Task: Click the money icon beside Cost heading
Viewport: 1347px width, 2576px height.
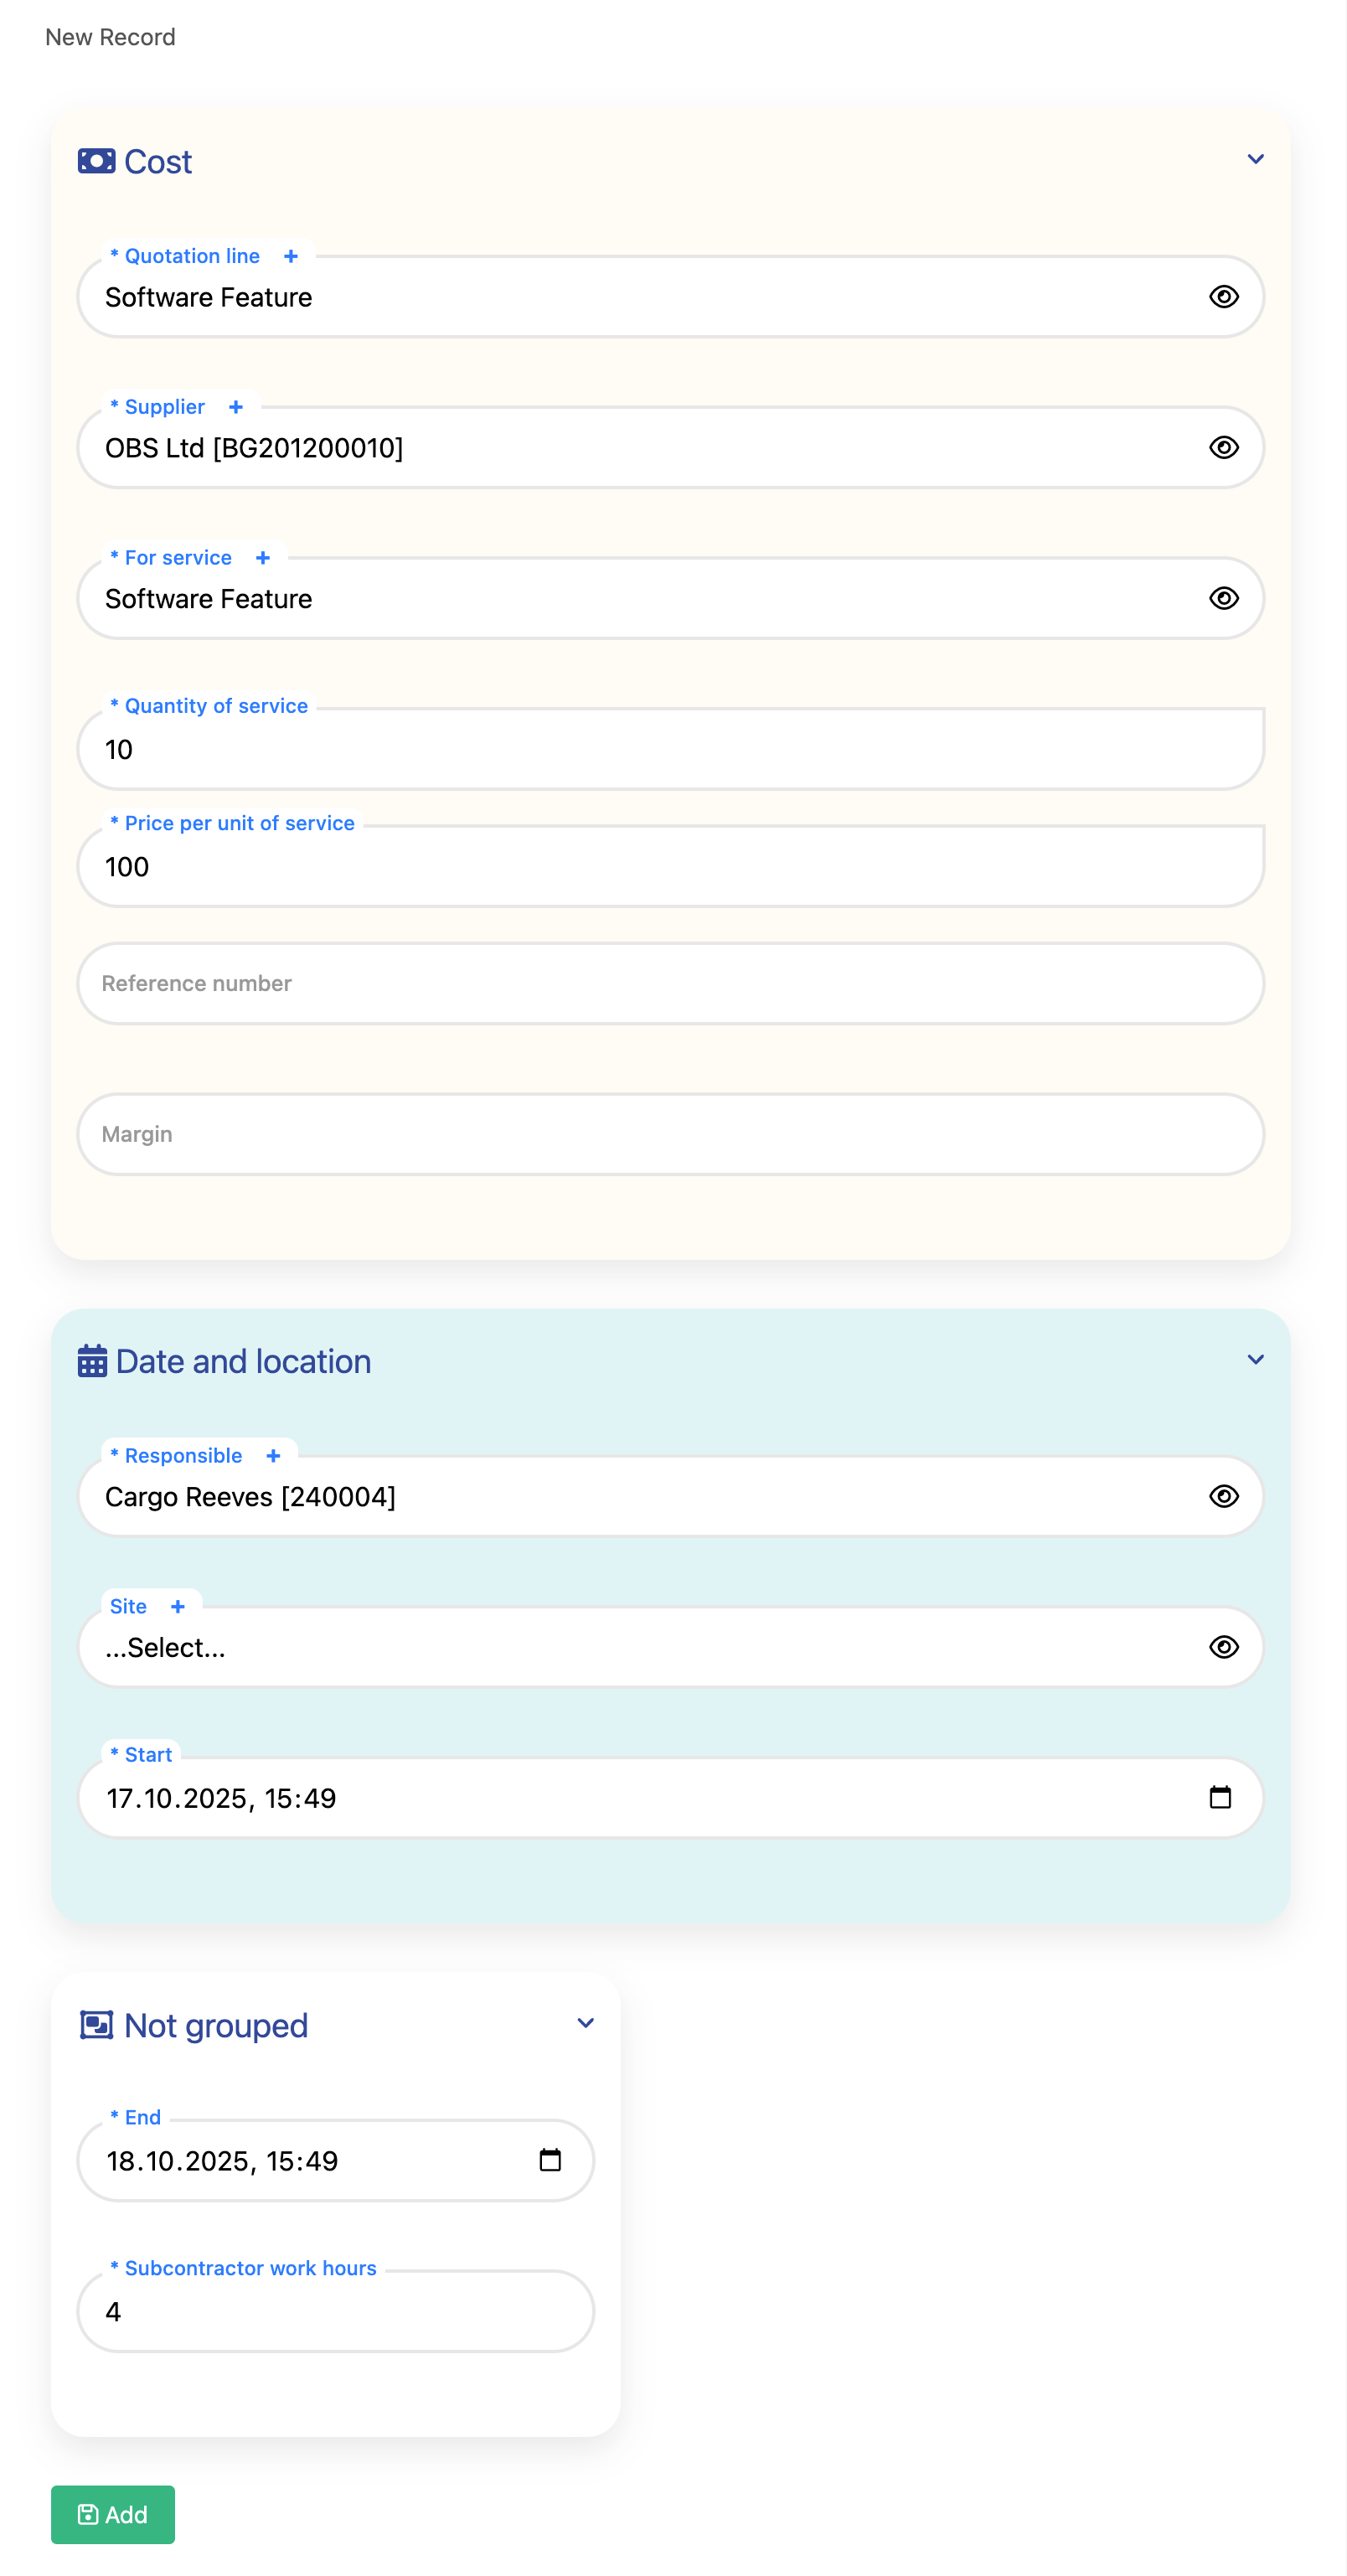Action: pos(96,161)
